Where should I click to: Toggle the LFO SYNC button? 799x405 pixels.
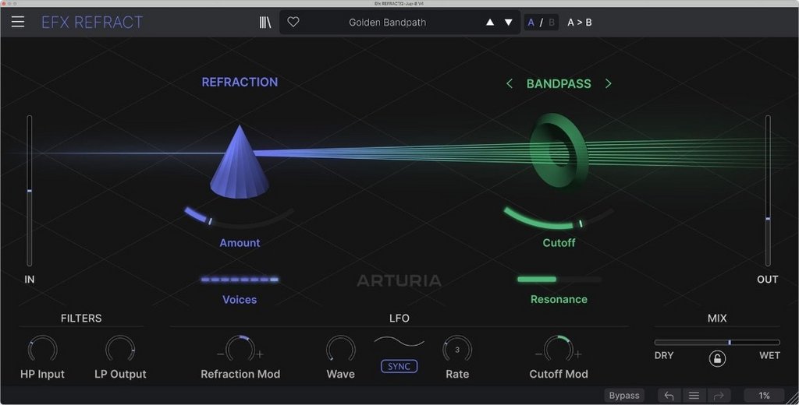(x=399, y=366)
